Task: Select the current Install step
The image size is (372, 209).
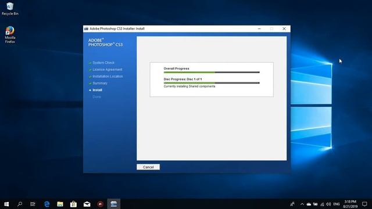Action: 97,90
